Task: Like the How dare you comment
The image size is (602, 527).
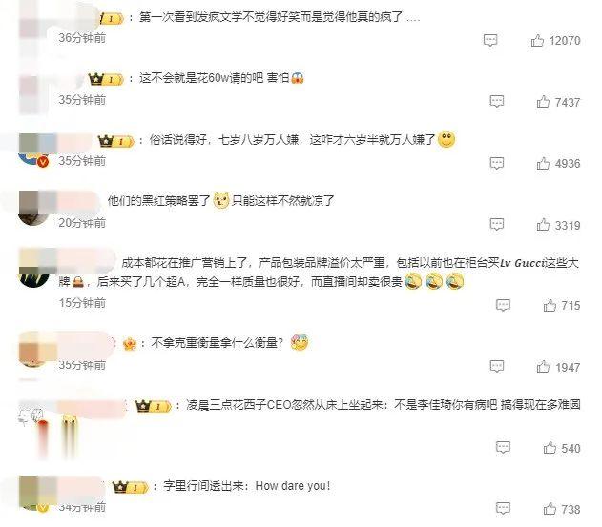Action: [x=550, y=509]
